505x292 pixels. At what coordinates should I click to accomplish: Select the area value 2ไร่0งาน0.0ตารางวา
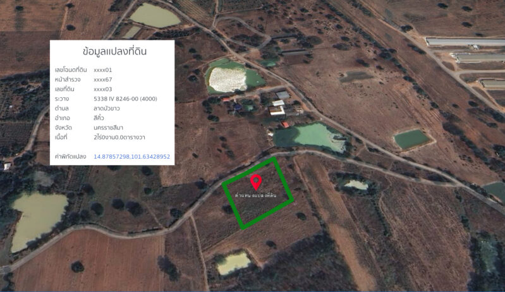coord(119,138)
